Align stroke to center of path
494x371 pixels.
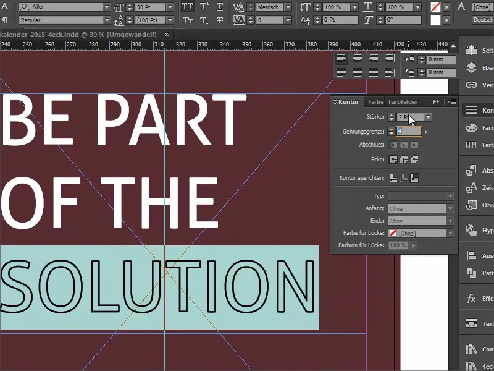coord(393,178)
